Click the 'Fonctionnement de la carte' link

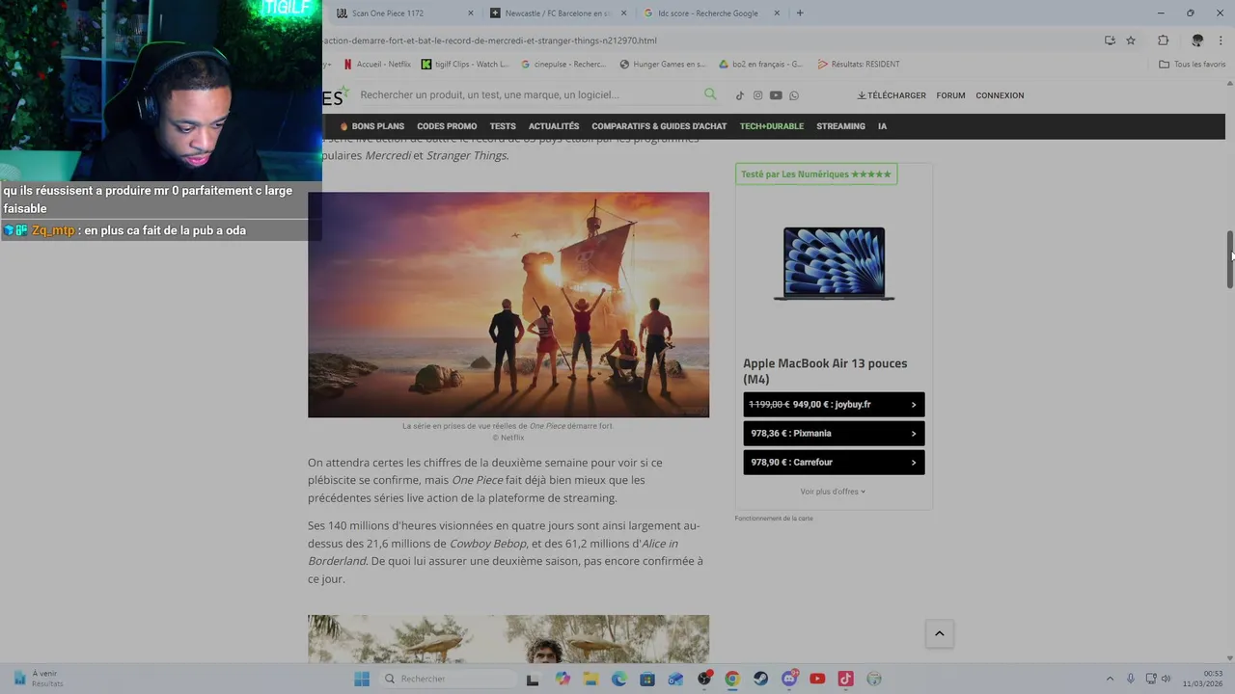774,519
